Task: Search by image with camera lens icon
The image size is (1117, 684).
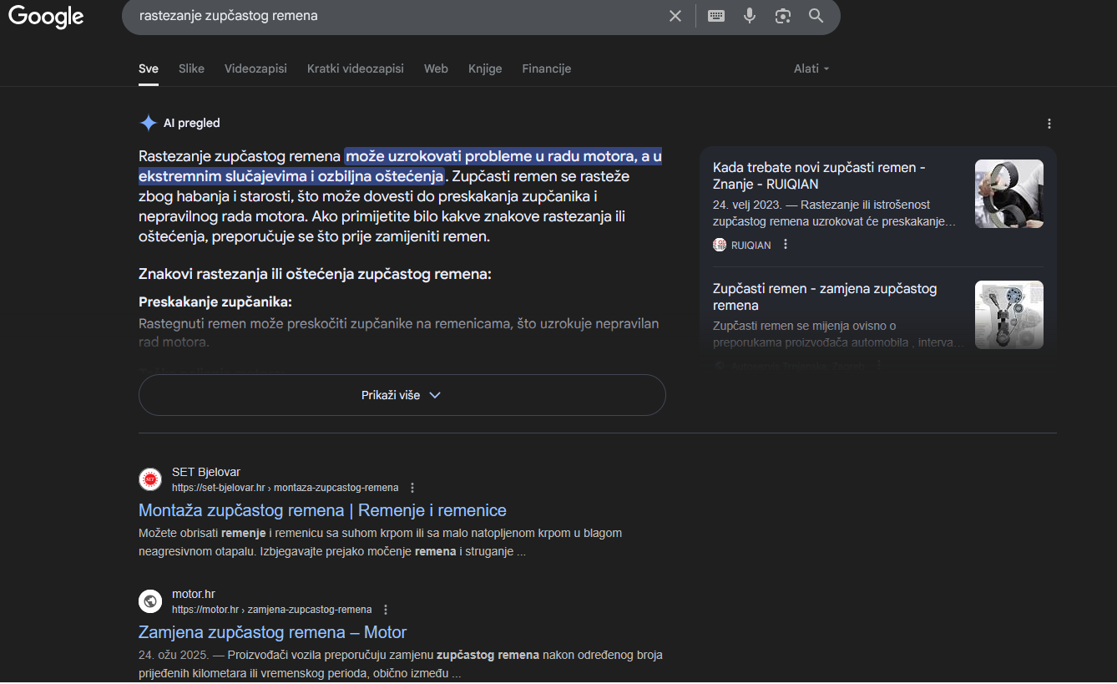Action: point(782,16)
